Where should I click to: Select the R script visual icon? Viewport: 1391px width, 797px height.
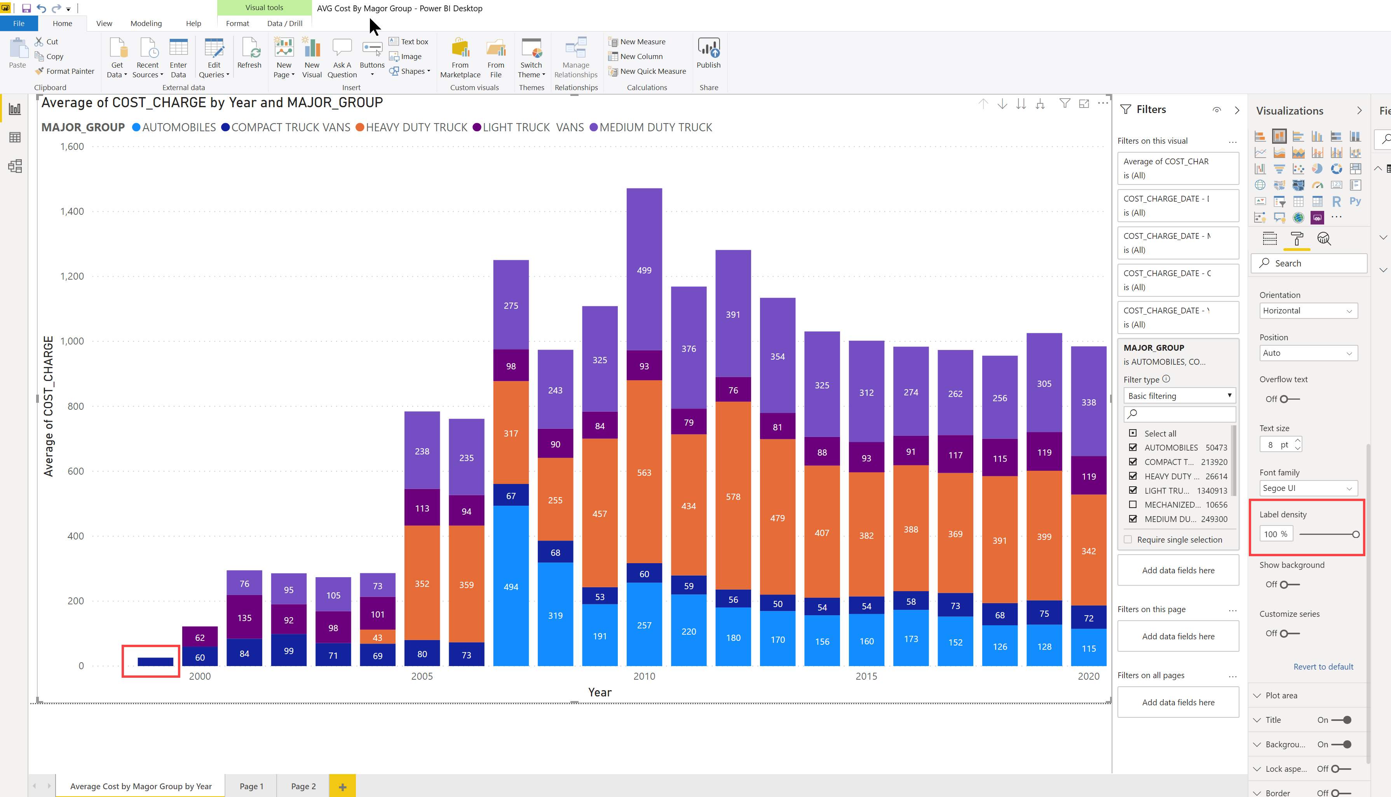(x=1336, y=202)
